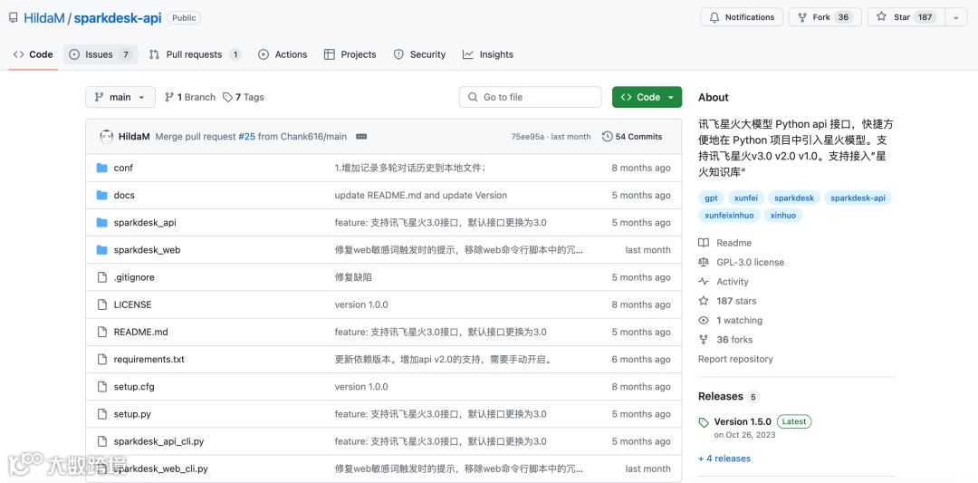Open the README.md file
The height and width of the screenshot is (483, 978).
pos(141,332)
